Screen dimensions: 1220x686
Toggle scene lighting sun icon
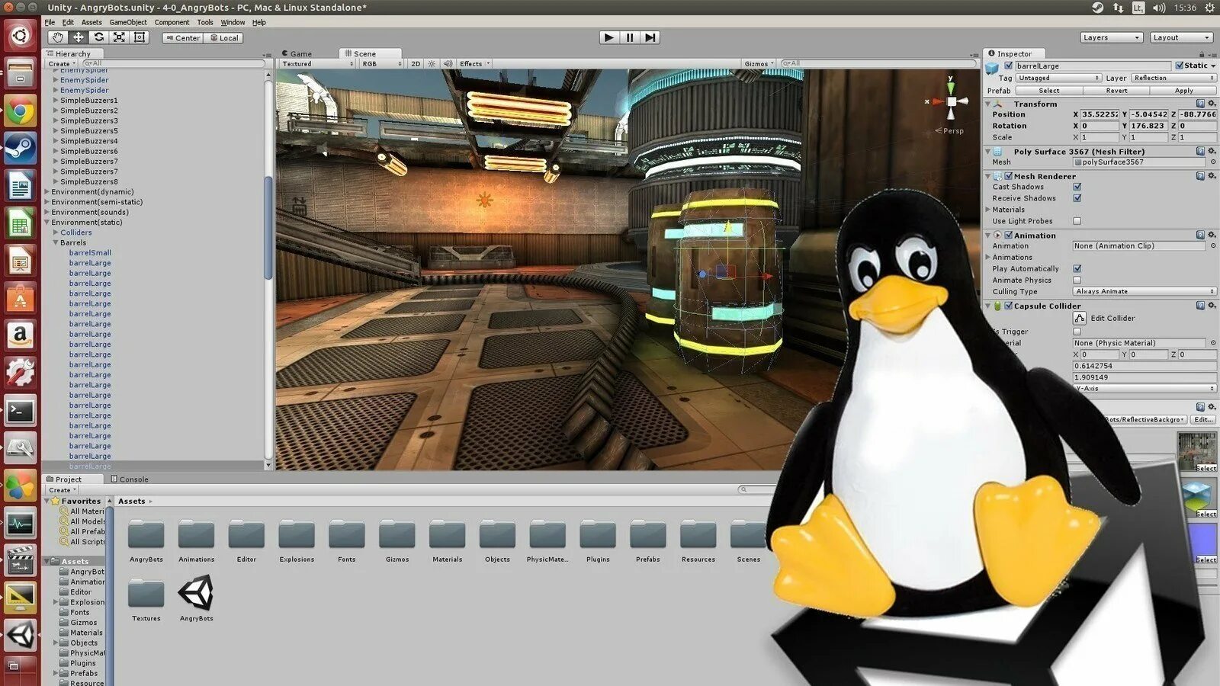click(432, 64)
